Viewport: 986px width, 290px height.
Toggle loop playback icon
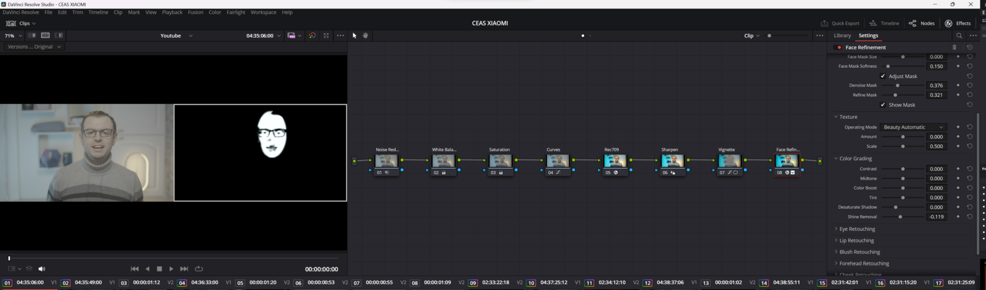[199, 269]
